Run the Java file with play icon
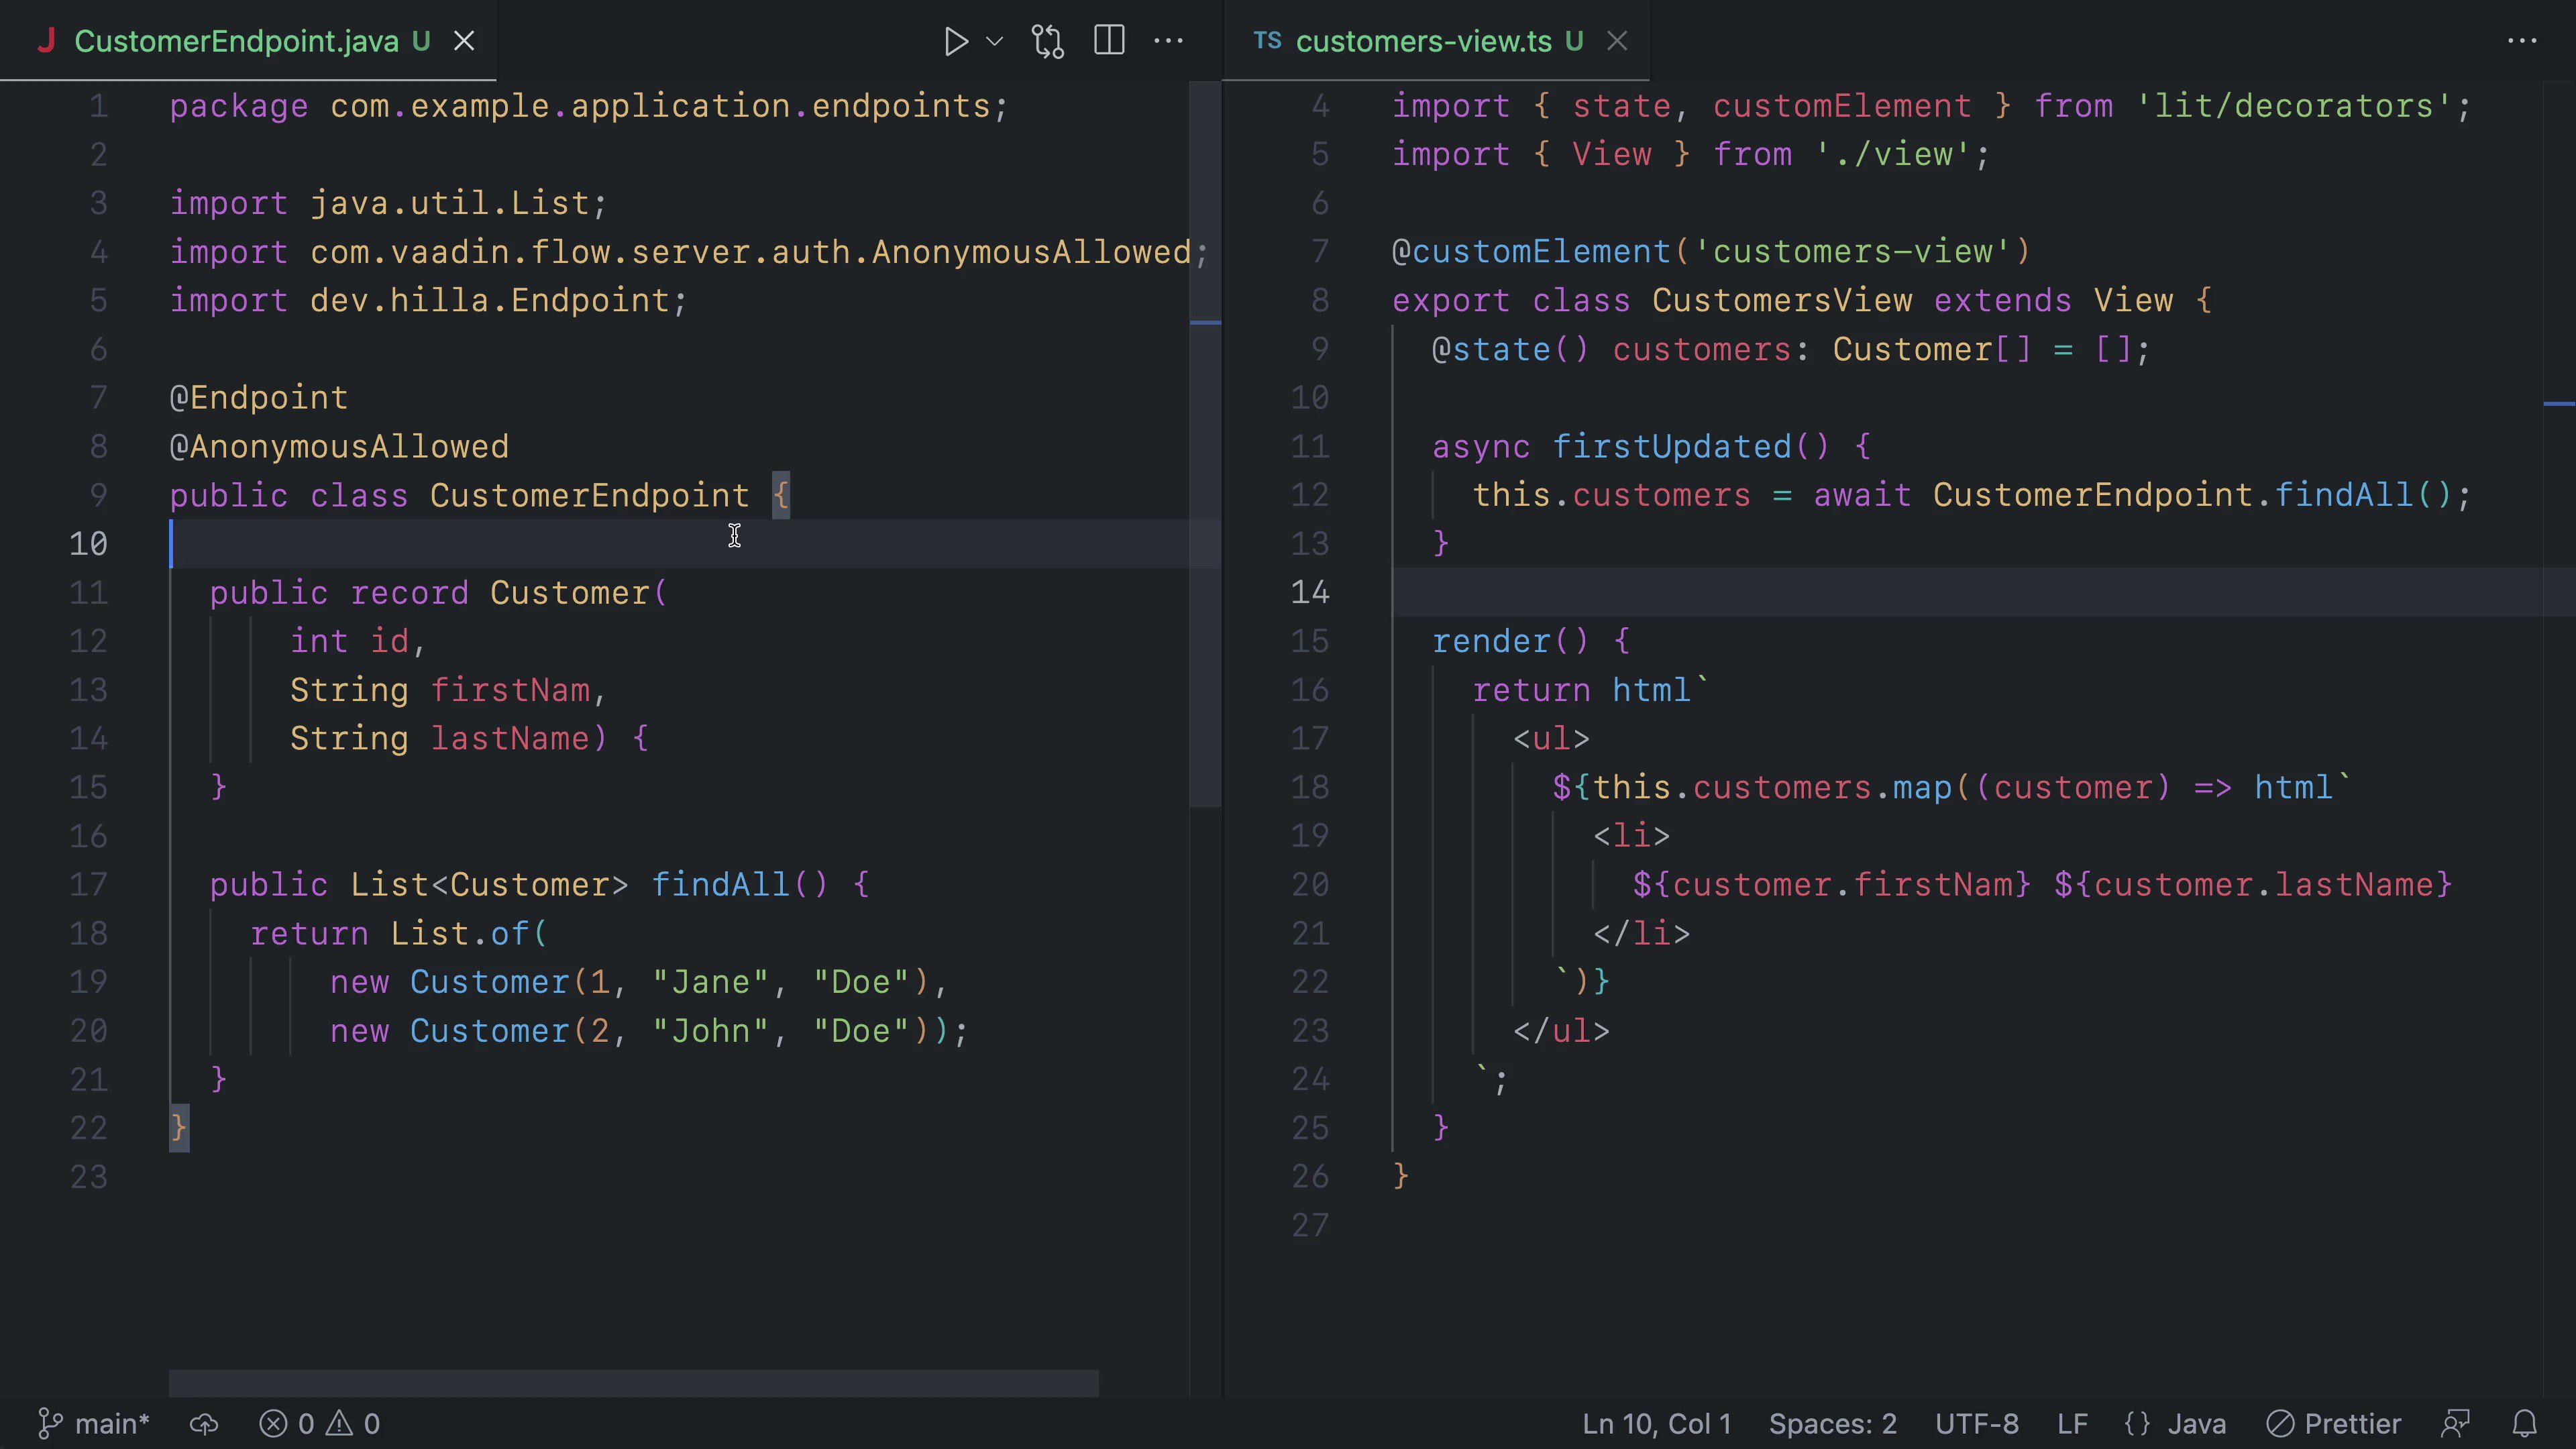The width and height of the screenshot is (2576, 1449). tap(955, 41)
